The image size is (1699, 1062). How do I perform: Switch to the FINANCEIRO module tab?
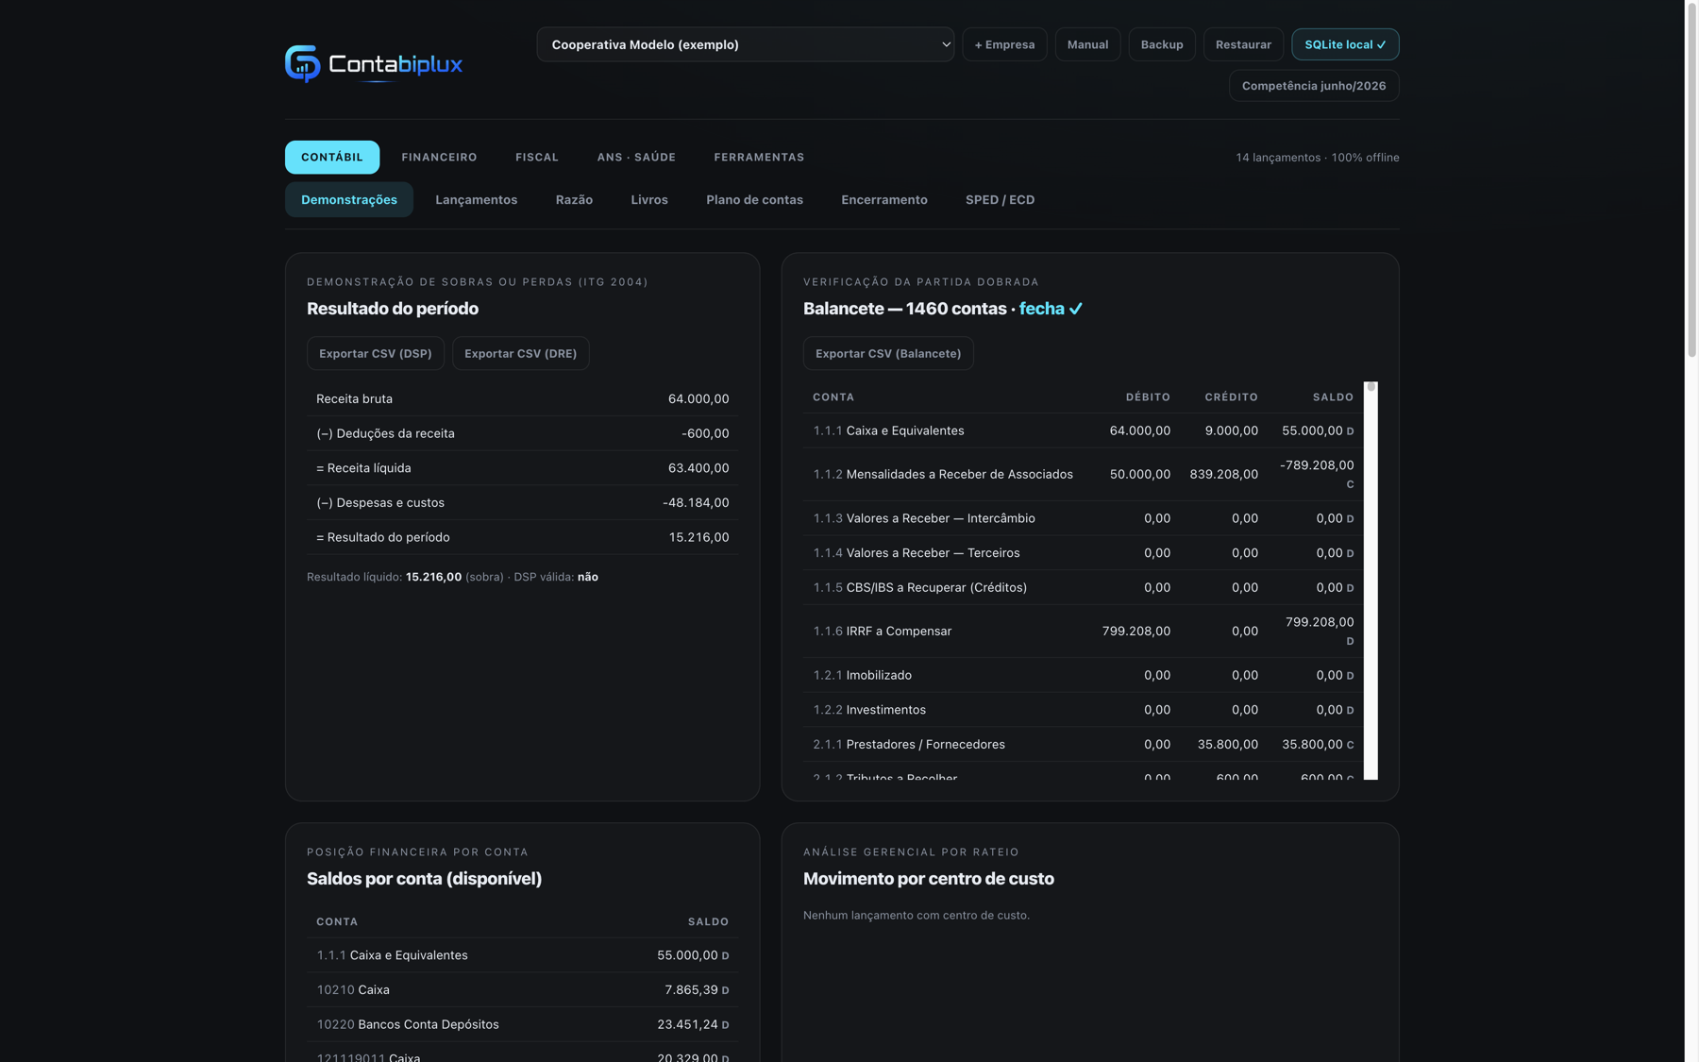pos(439,157)
